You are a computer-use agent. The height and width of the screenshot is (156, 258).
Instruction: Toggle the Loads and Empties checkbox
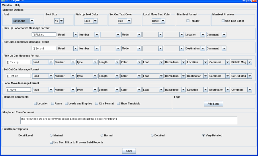pyautogui.click(x=66, y=104)
